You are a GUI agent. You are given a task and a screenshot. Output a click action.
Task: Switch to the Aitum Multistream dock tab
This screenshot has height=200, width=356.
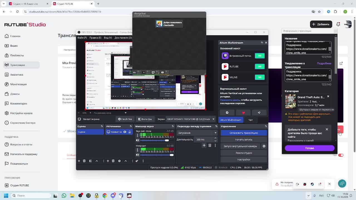click(231, 120)
